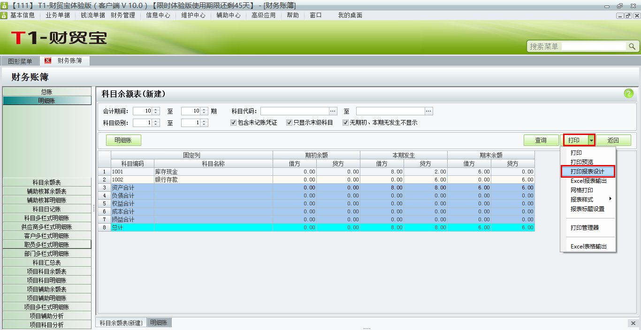Open 项目辅助分析 in sidebar

click(47, 316)
